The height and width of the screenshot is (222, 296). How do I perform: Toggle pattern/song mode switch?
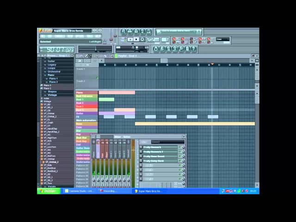point(123,39)
